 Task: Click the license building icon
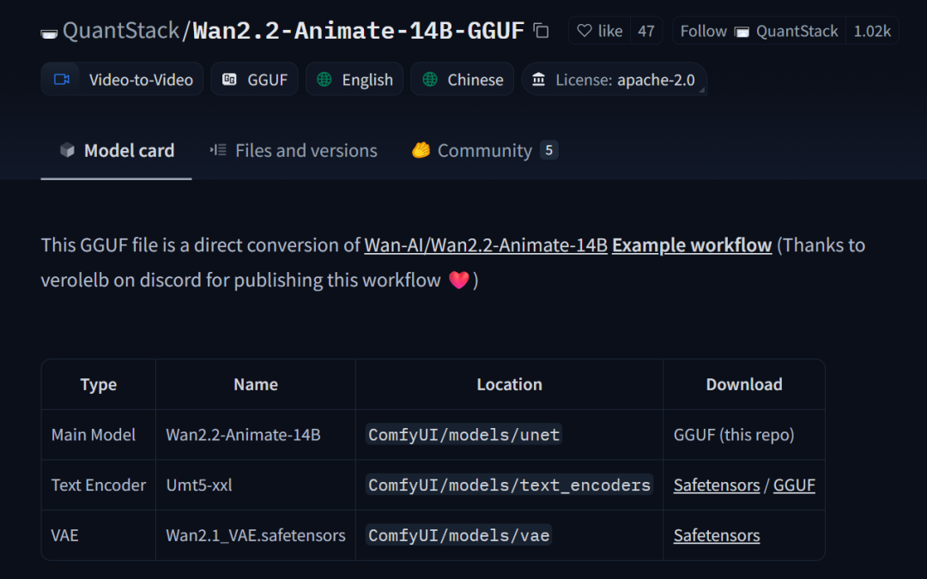point(538,79)
